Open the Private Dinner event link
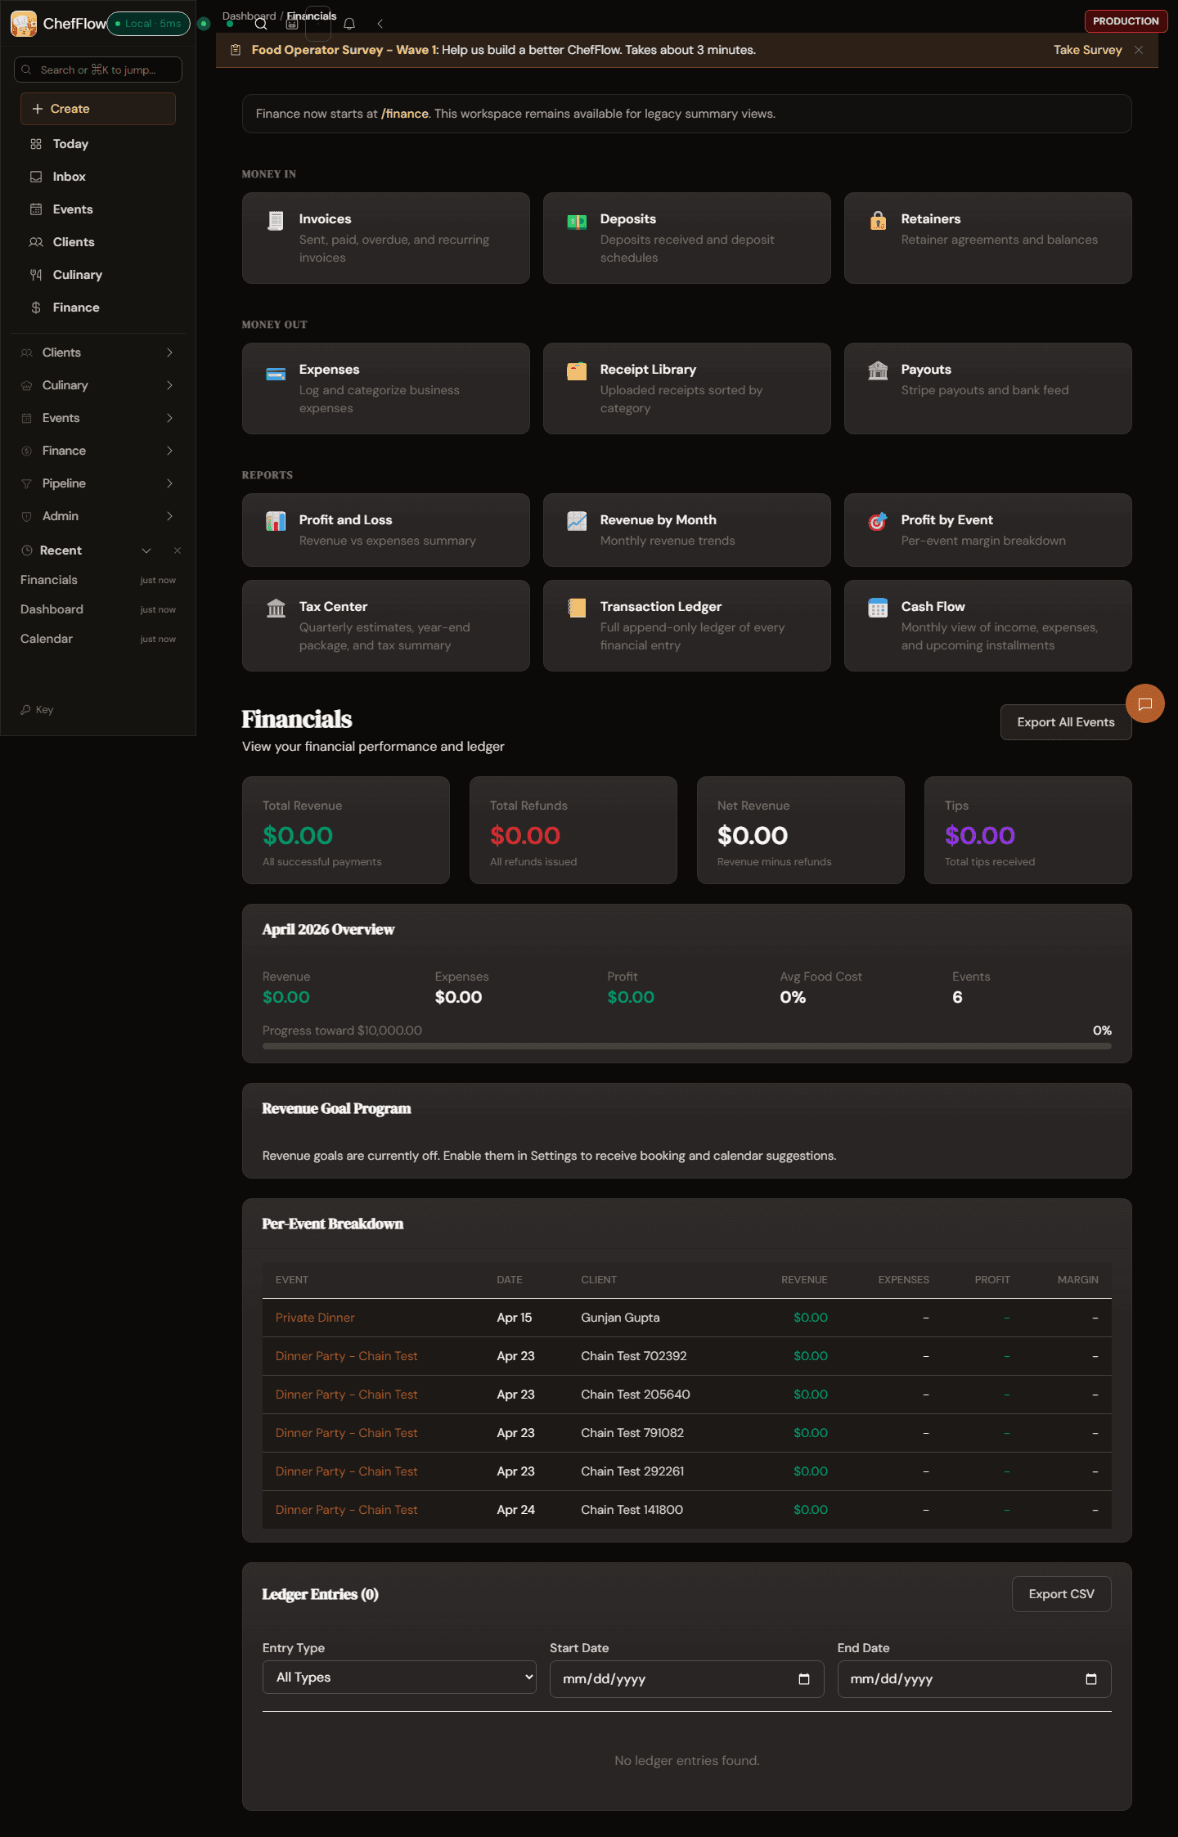The height and width of the screenshot is (1837, 1178). (315, 1318)
